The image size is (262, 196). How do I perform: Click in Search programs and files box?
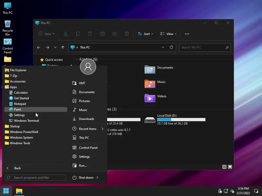point(35,178)
